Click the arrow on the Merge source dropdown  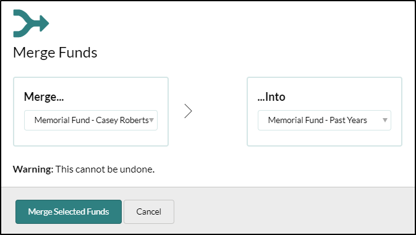tap(151, 120)
